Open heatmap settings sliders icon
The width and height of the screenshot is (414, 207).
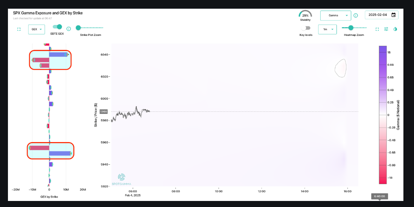click(x=386, y=29)
